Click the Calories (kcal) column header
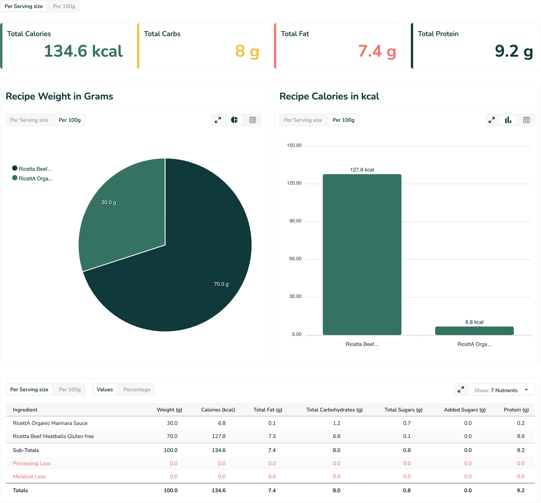The image size is (541, 503). (x=218, y=410)
